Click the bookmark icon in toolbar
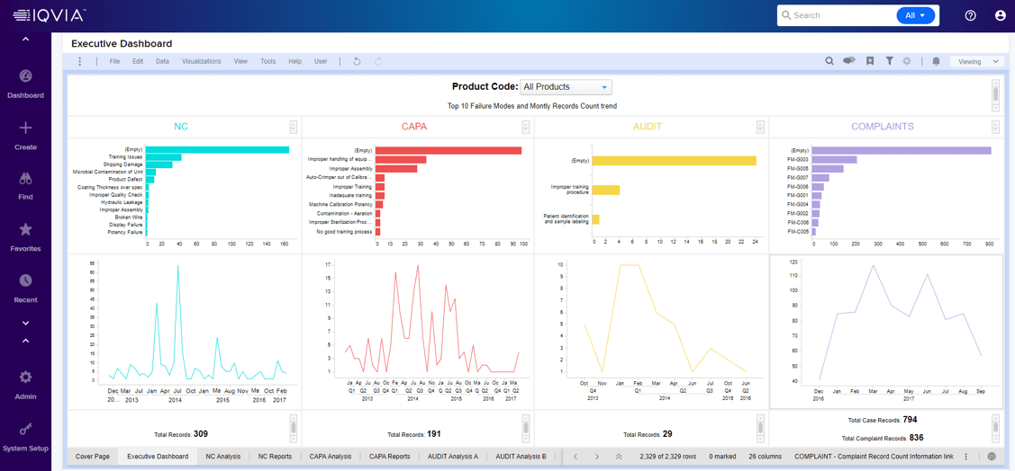This screenshot has width=1015, height=471. pos(870,61)
